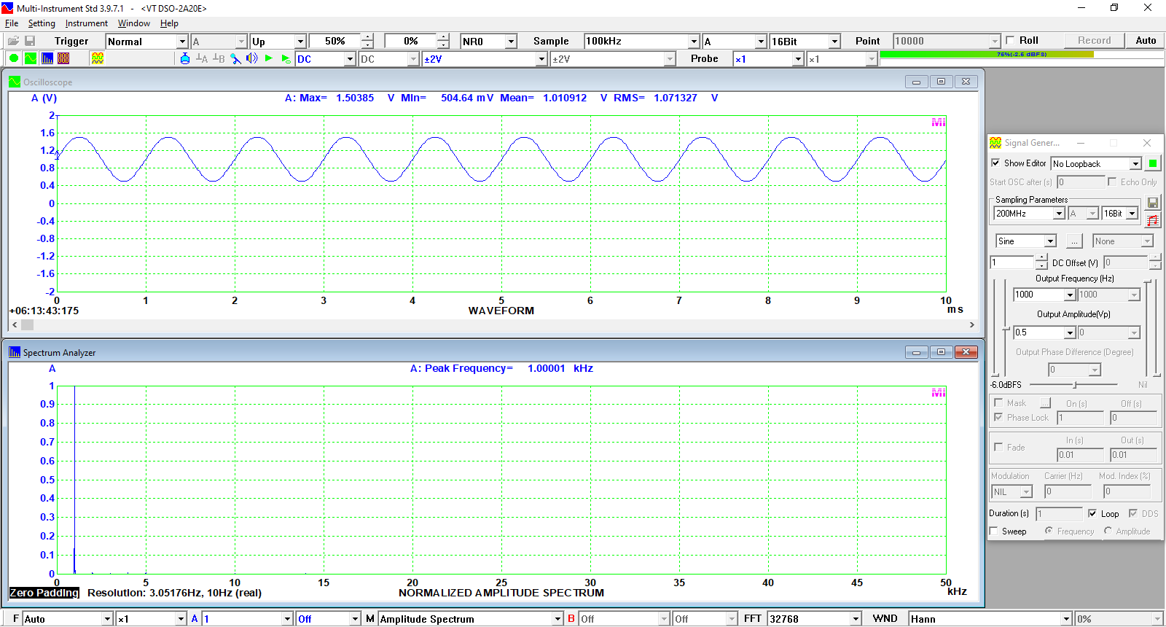Open the Trigger mode Normal dropdown
This screenshot has width=1166, height=627.
click(x=147, y=42)
